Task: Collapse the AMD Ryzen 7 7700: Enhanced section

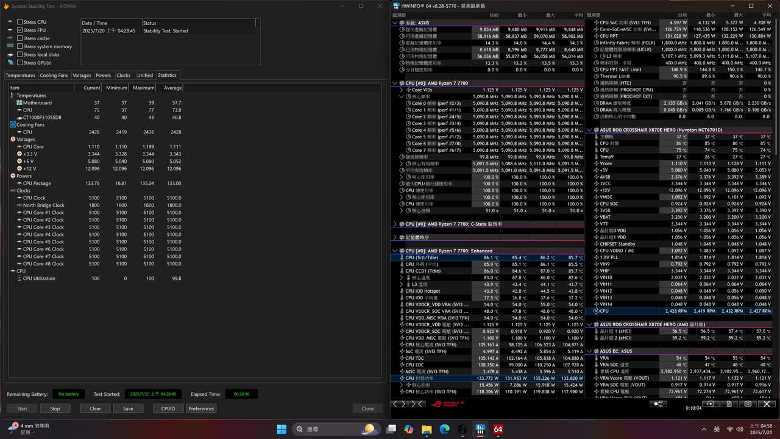Action: (x=395, y=251)
